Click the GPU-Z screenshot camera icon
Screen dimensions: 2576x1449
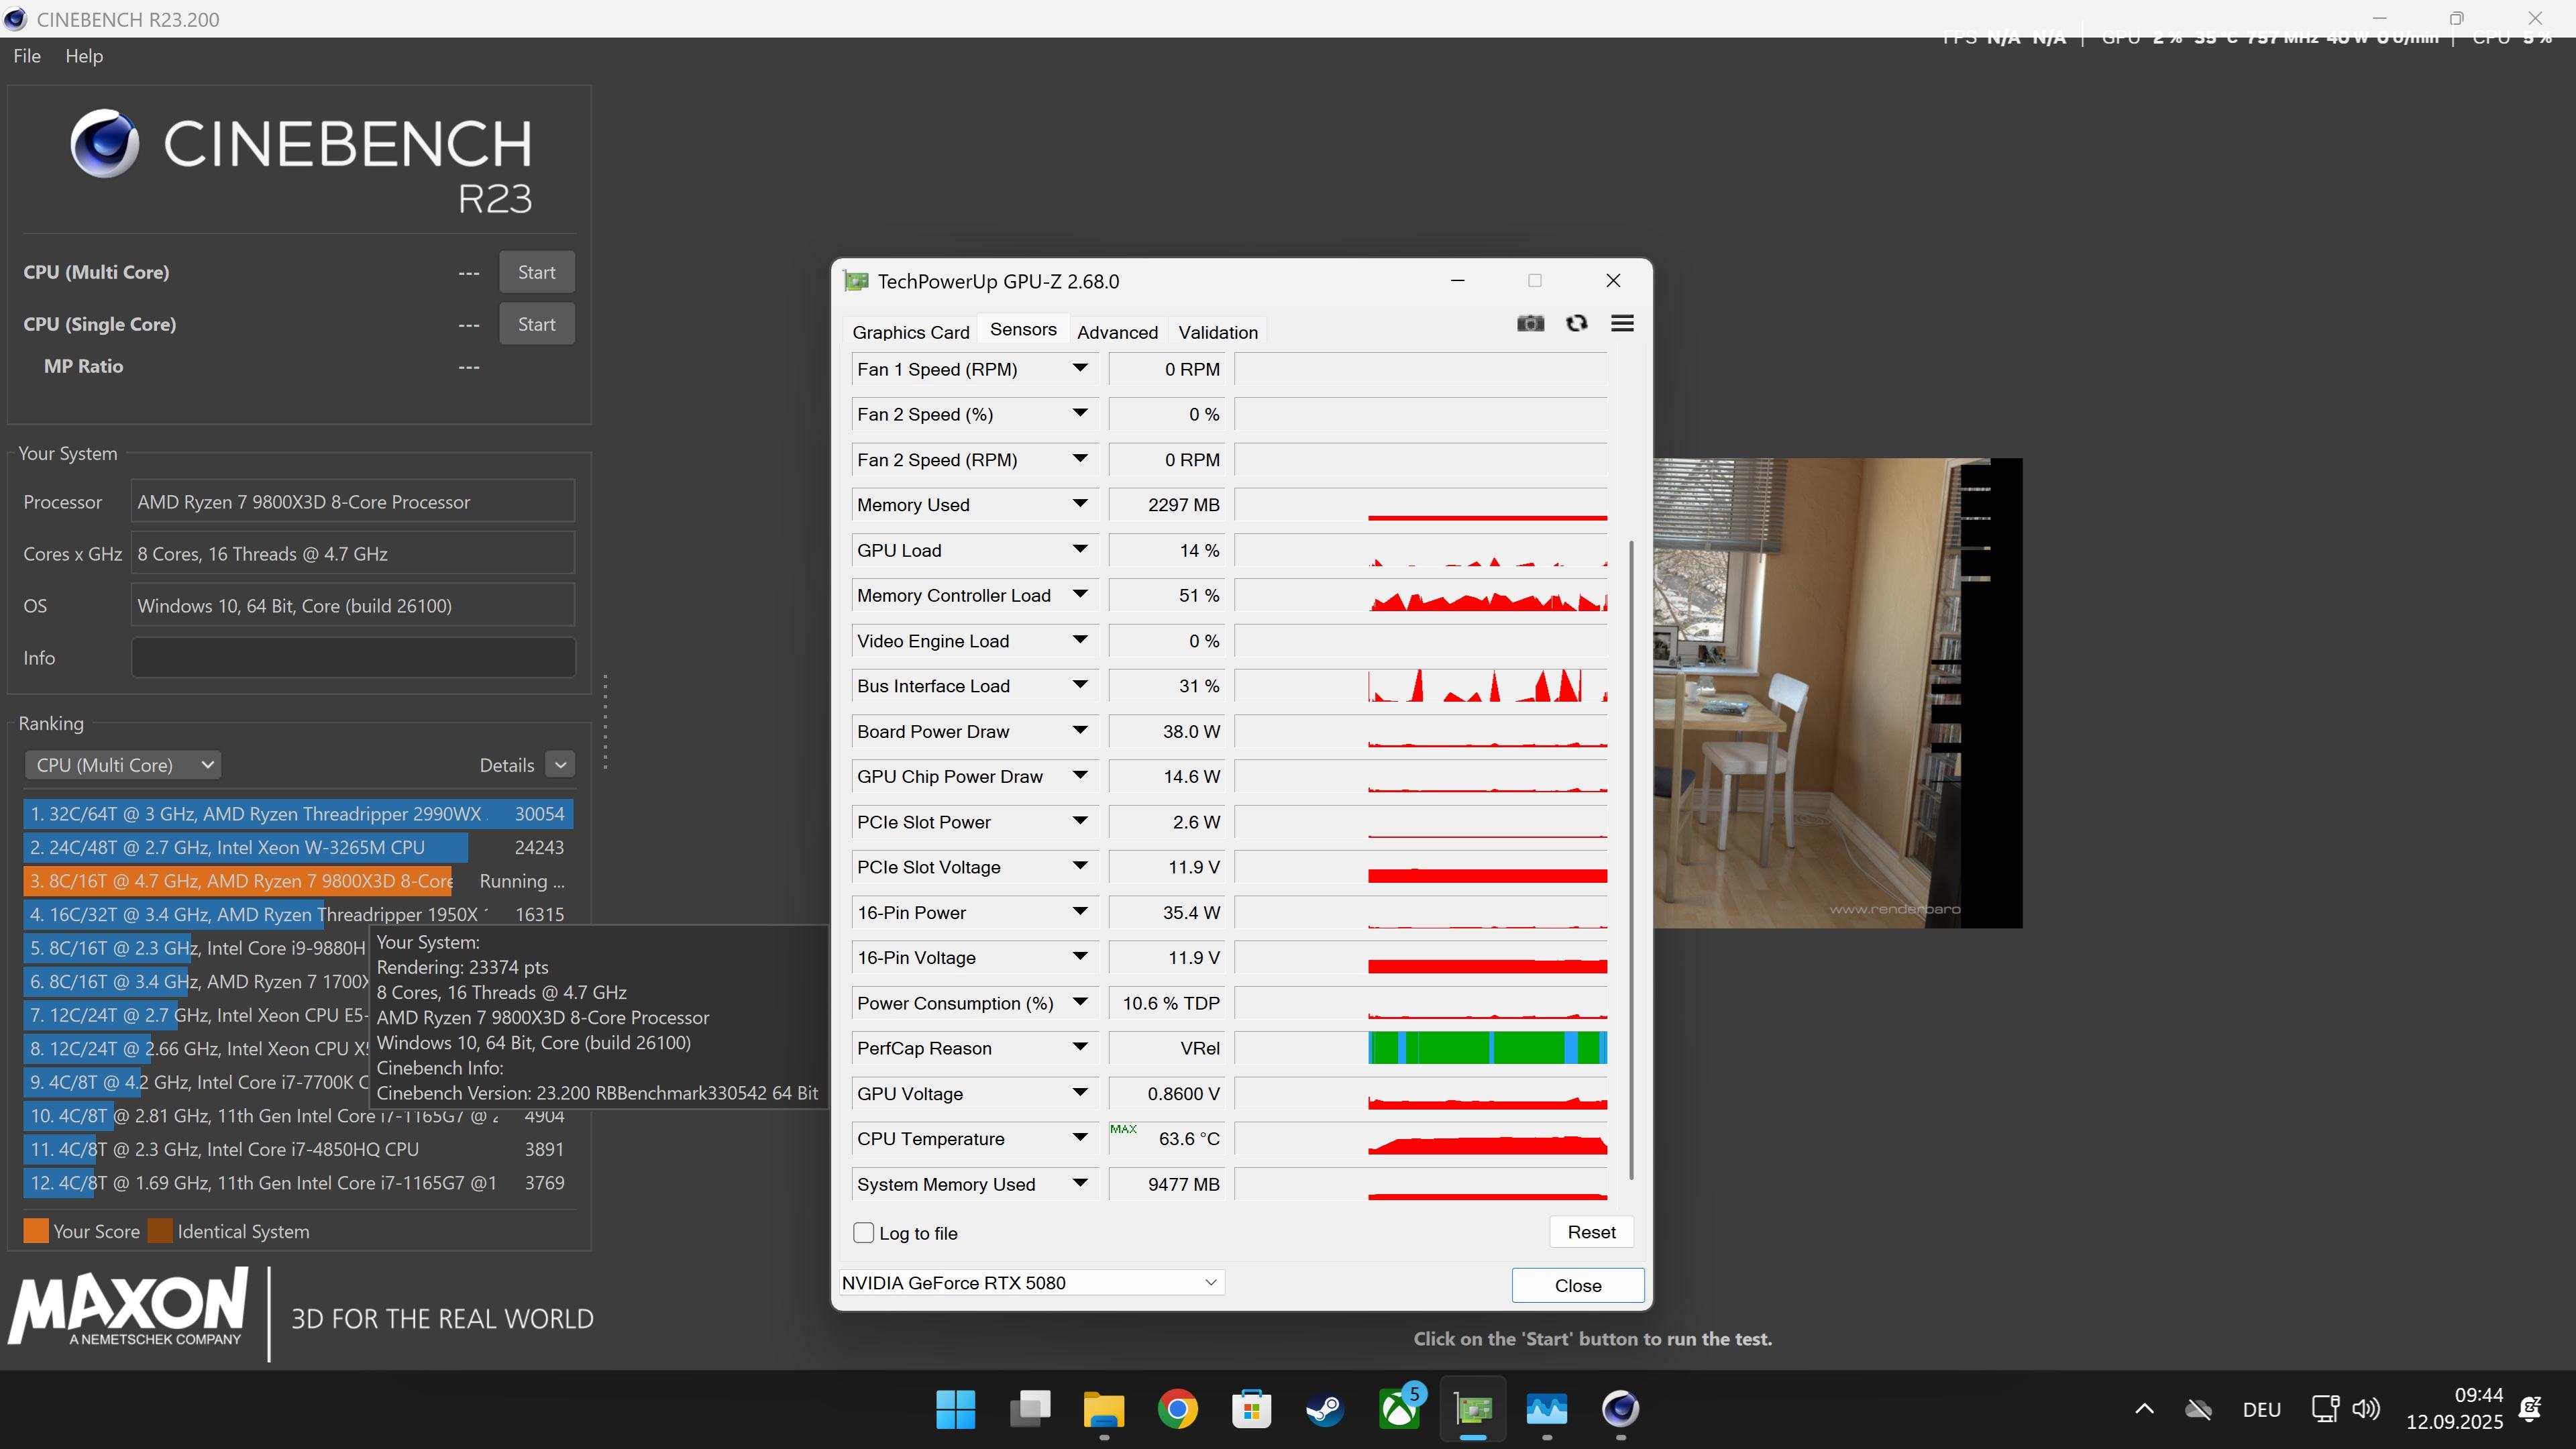coord(1530,323)
